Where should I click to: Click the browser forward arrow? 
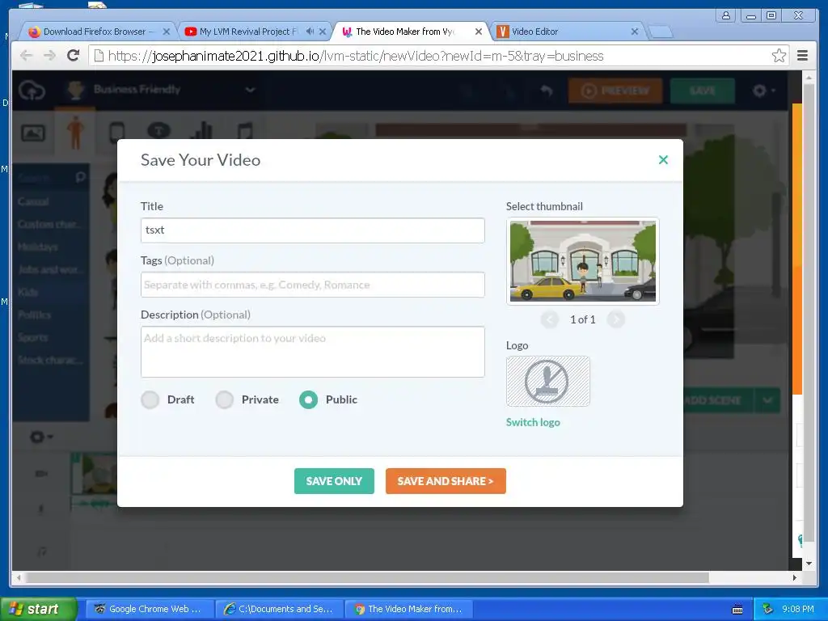pos(49,56)
